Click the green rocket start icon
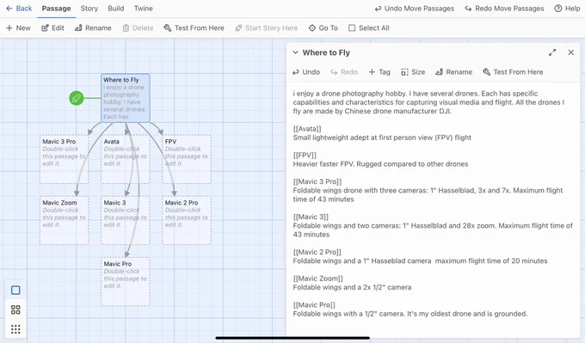 pyautogui.click(x=77, y=98)
